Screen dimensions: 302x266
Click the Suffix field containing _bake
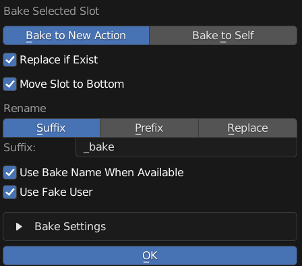coord(187,147)
